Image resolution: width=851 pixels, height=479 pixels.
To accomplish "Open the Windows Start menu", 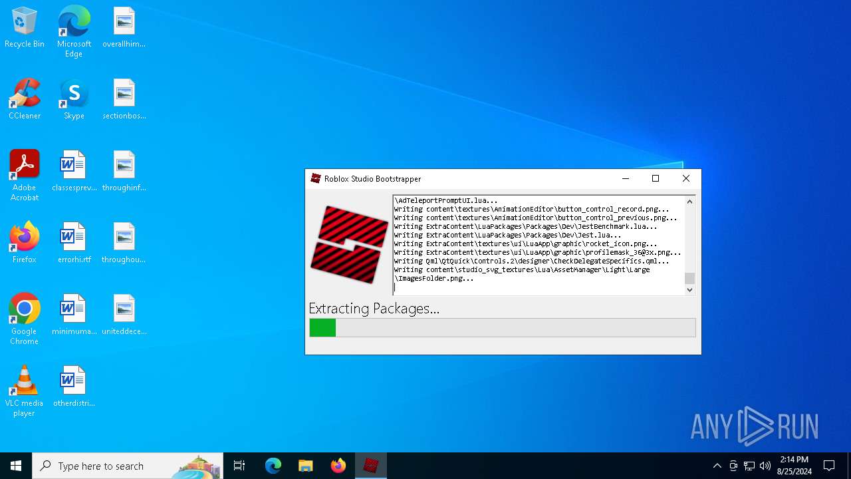I will (x=16, y=466).
